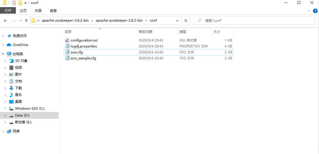Click the PROPERTIES 文件 type cell
319x154 pixels.
pyautogui.click(x=194, y=46)
